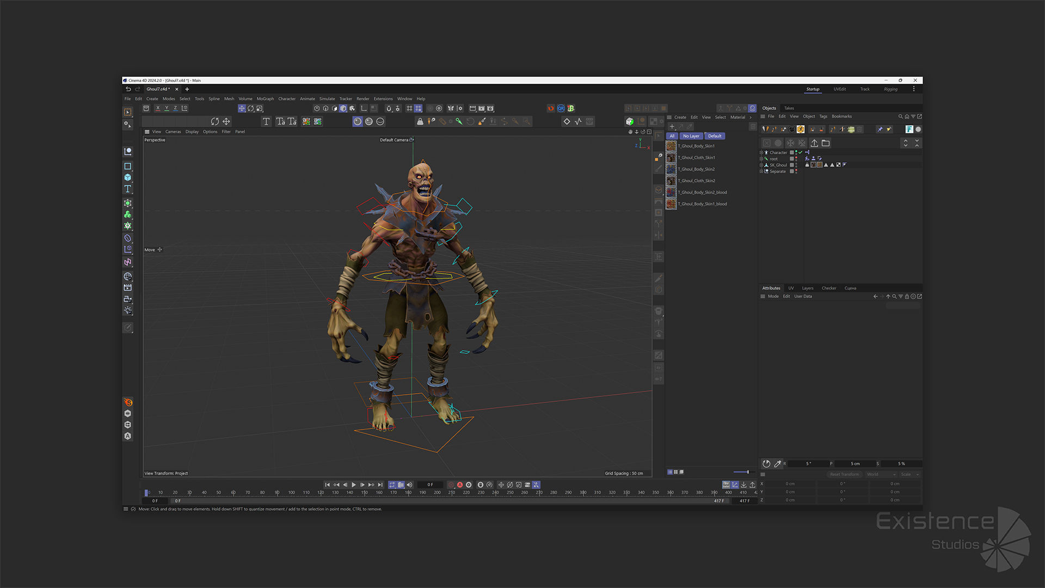
Task: Open viewport hamburger menu
Action: click(147, 132)
